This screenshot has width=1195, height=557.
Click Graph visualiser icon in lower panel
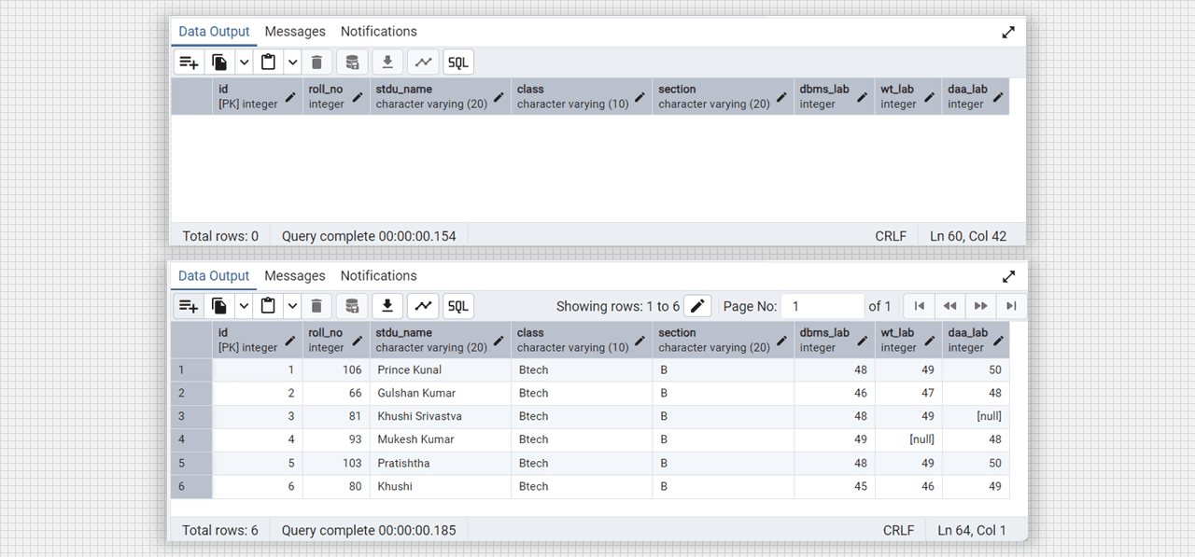423,306
